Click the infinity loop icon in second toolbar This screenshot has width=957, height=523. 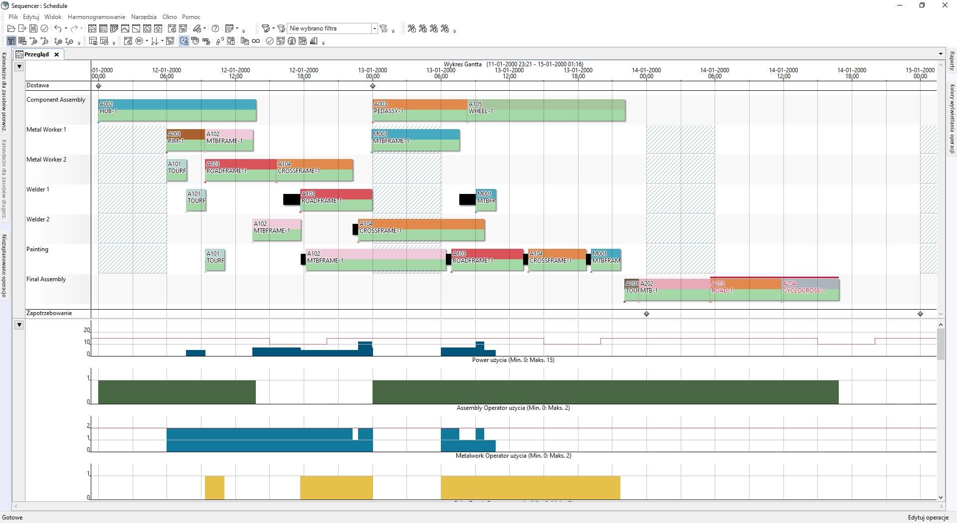point(256,41)
